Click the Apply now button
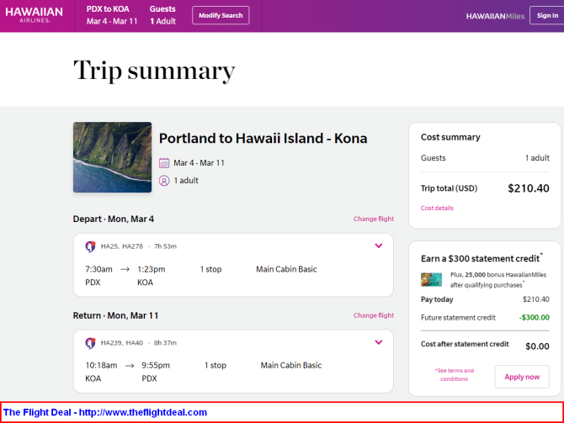The image size is (564, 423). tap(522, 377)
